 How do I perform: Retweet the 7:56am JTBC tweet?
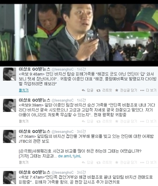point(104,162)
